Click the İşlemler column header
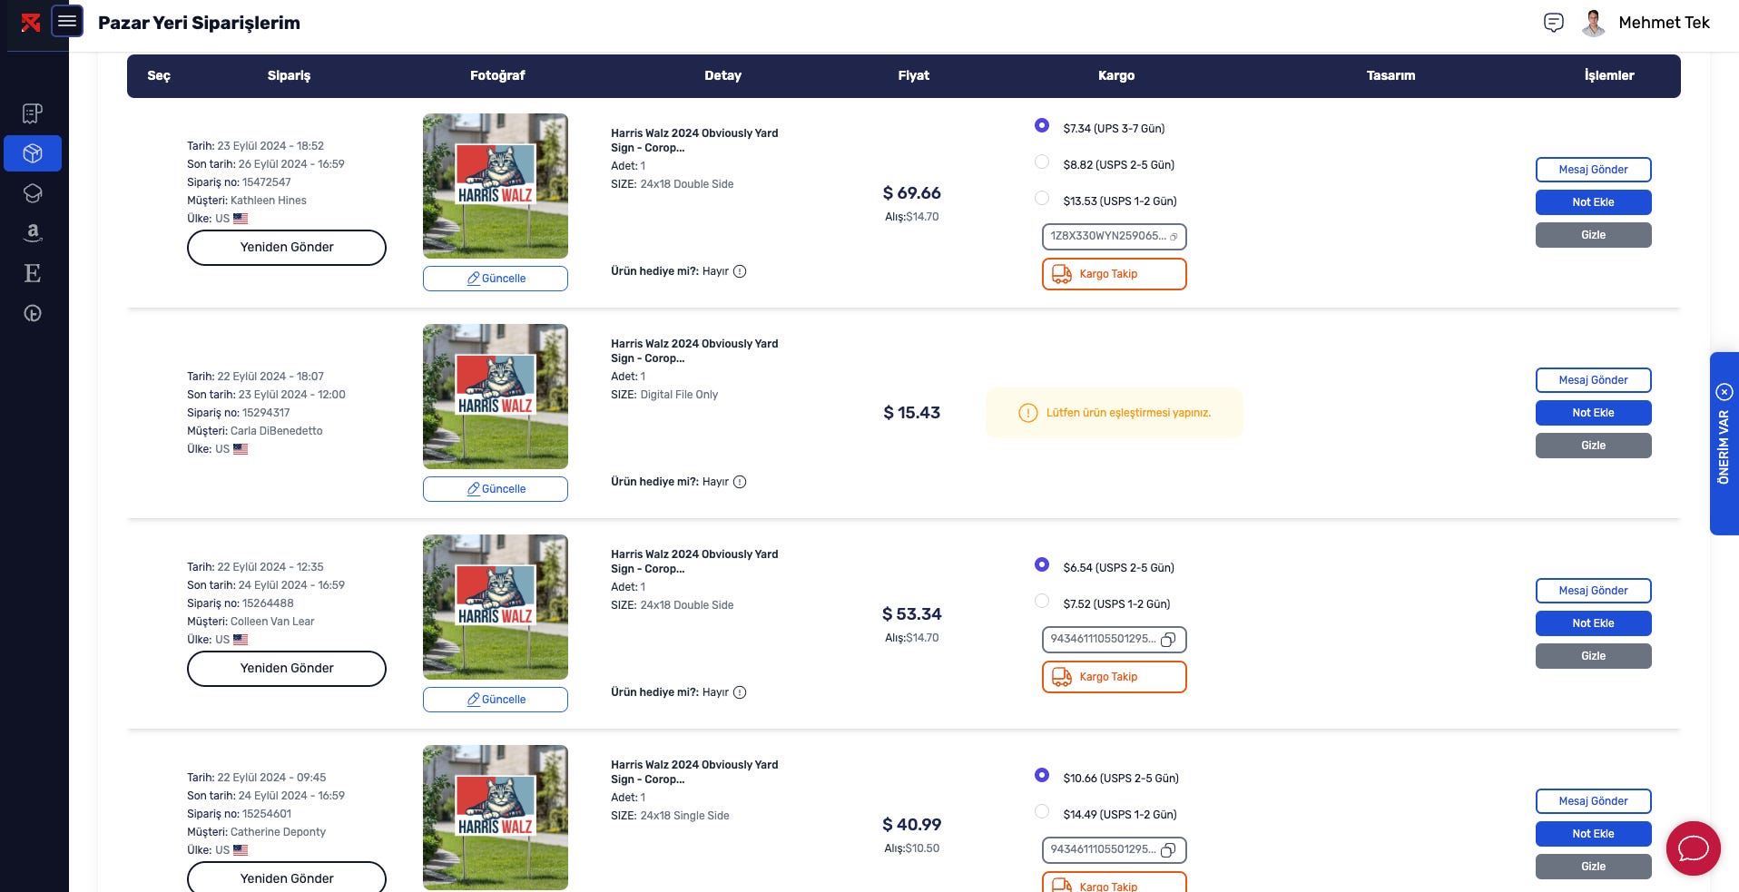The height and width of the screenshot is (892, 1739). [1609, 75]
